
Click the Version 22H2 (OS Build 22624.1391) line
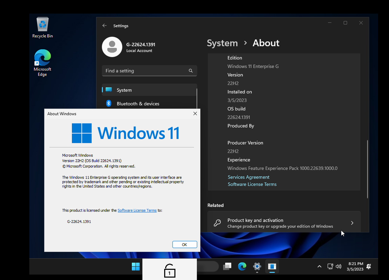pos(92,161)
